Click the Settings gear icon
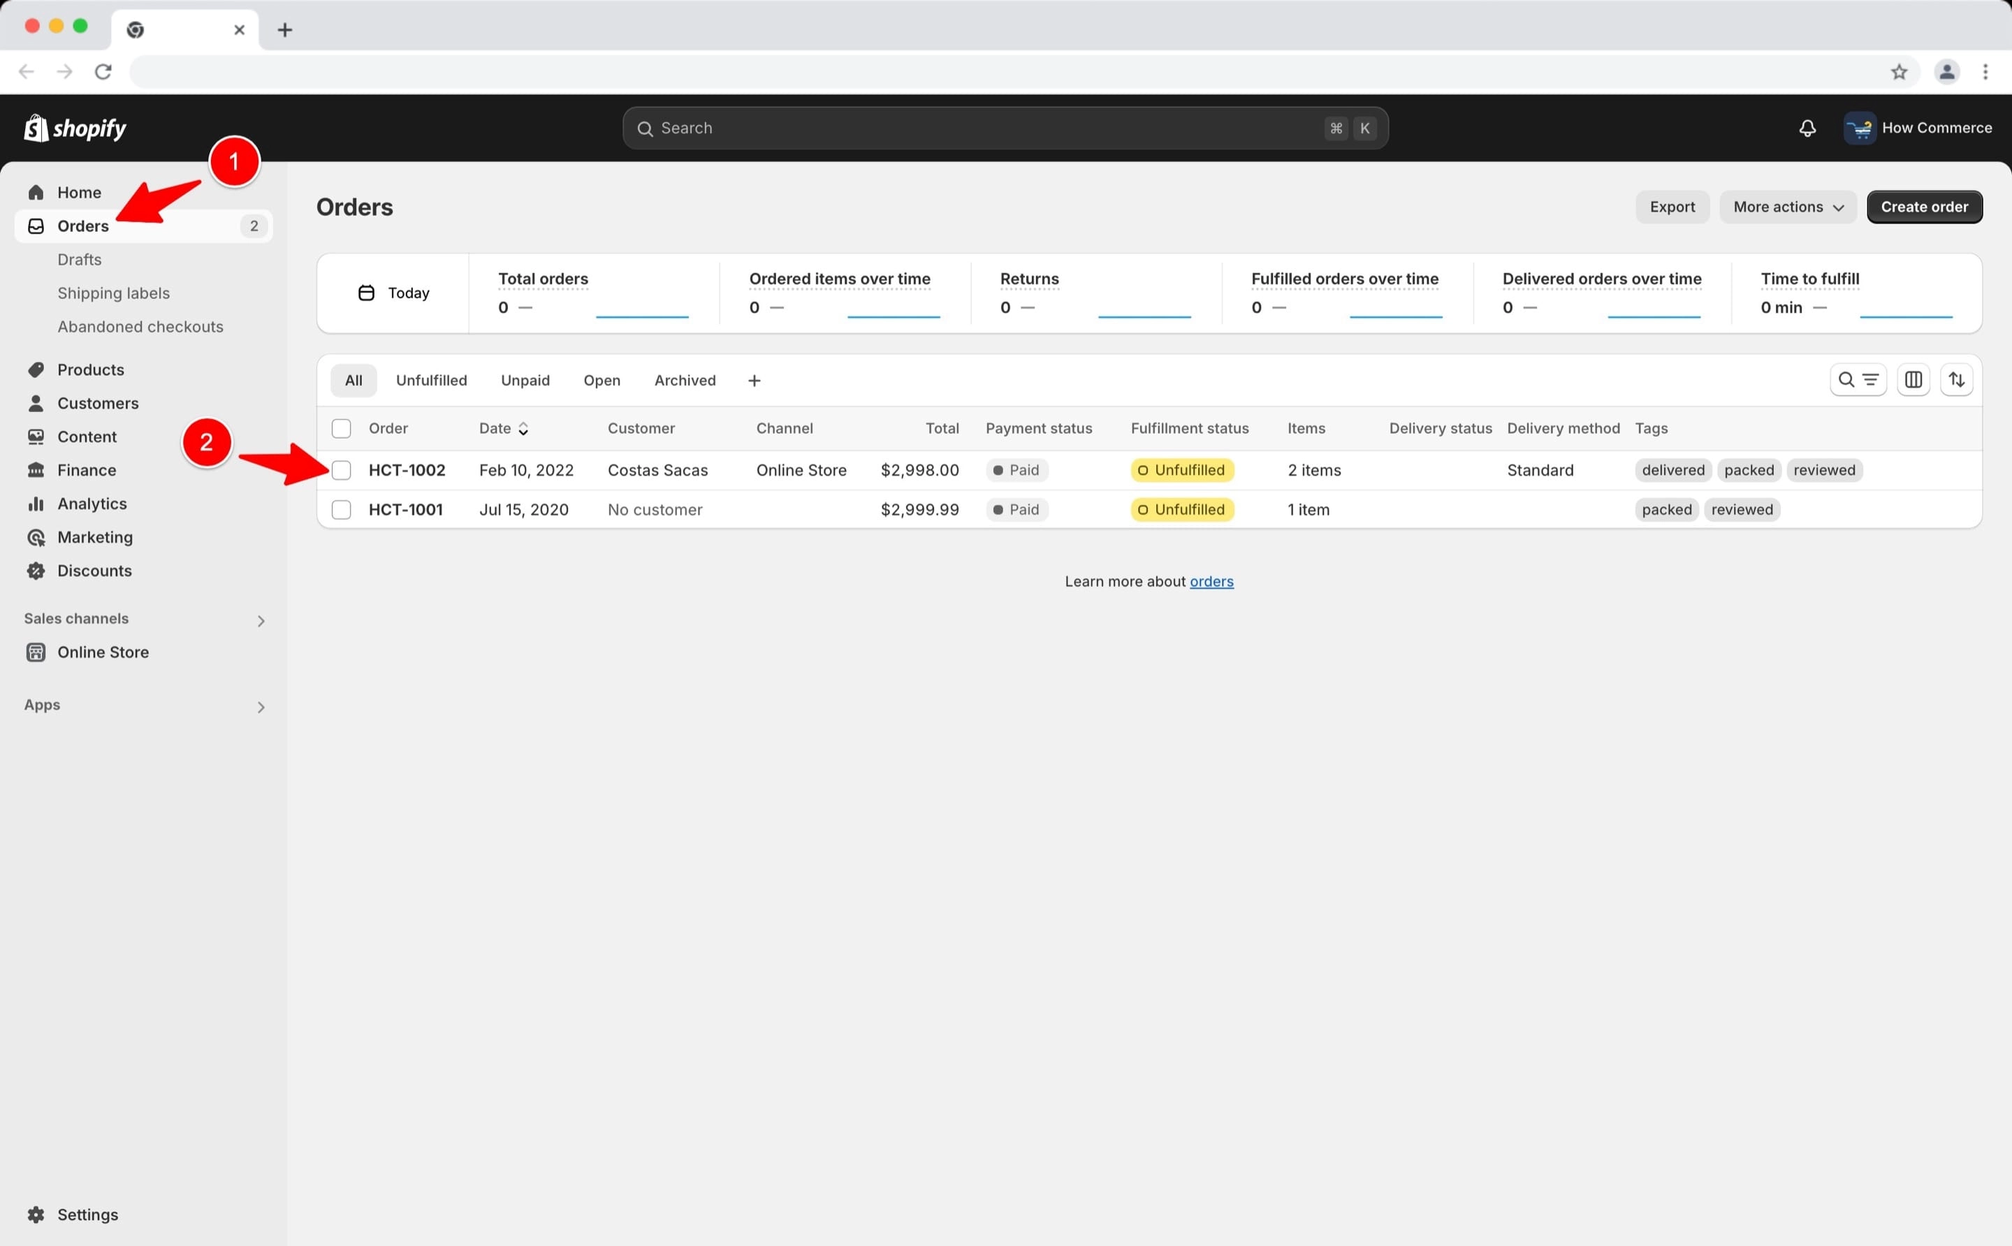Screen dimensions: 2012x1246 tap(36, 1214)
